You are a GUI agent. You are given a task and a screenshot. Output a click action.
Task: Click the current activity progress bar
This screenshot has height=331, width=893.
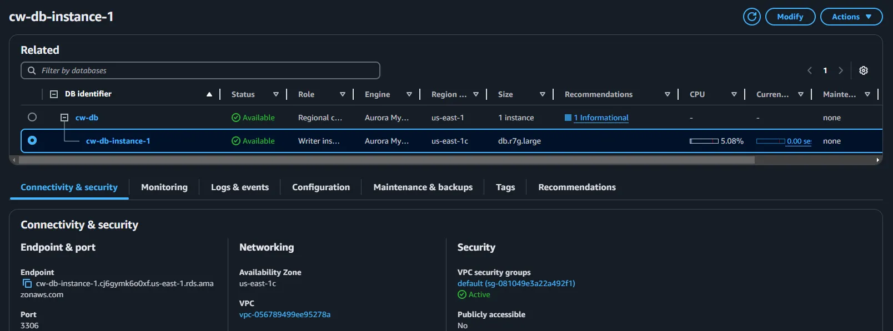771,141
